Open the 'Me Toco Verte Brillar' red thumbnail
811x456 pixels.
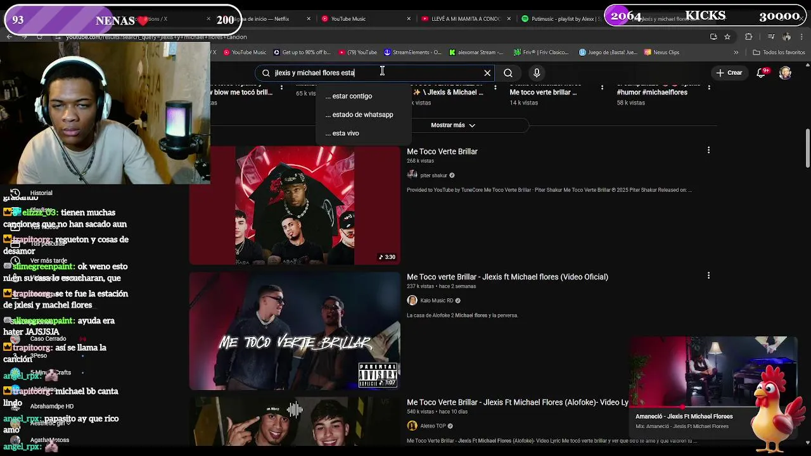(x=295, y=205)
